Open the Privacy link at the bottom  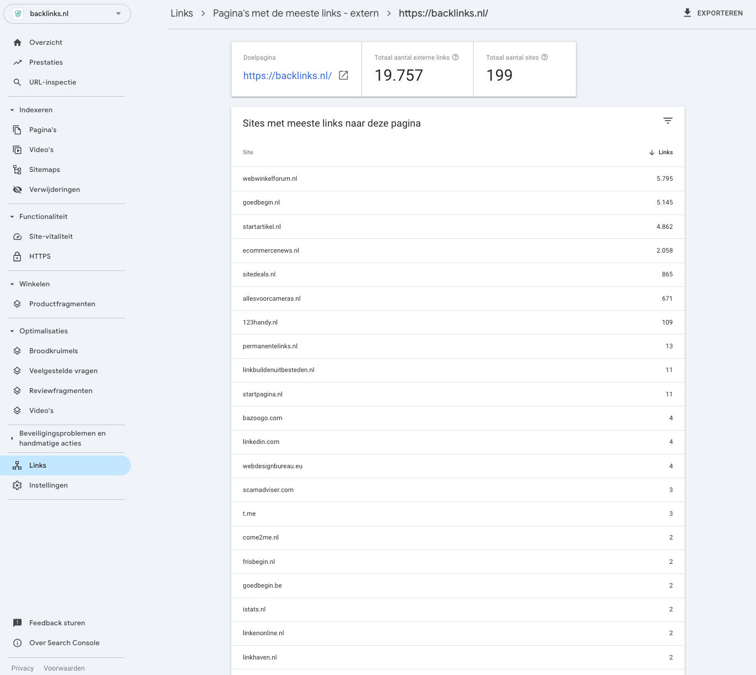(22, 668)
